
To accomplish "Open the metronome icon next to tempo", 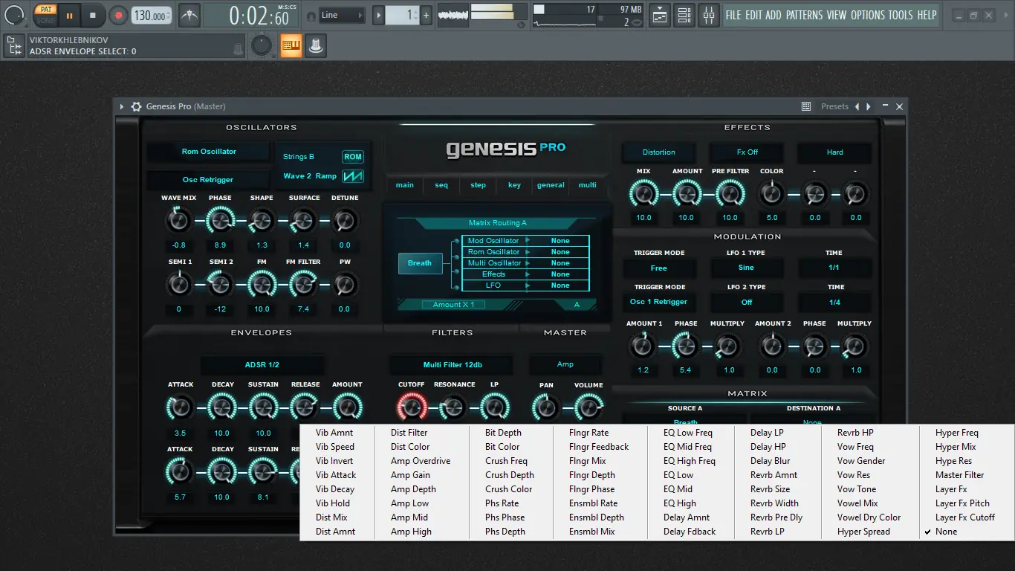I will (x=189, y=15).
